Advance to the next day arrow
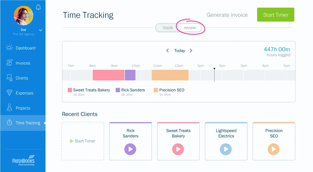The width and height of the screenshot is (313, 172). [191, 51]
